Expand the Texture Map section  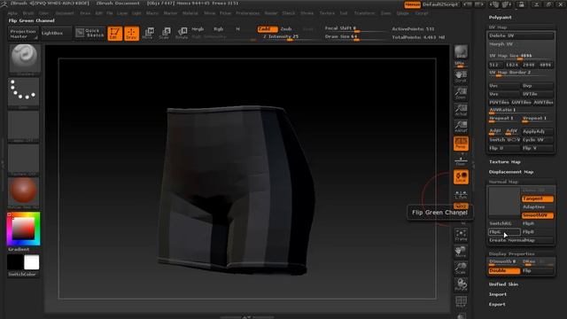pyautogui.click(x=504, y=162)
